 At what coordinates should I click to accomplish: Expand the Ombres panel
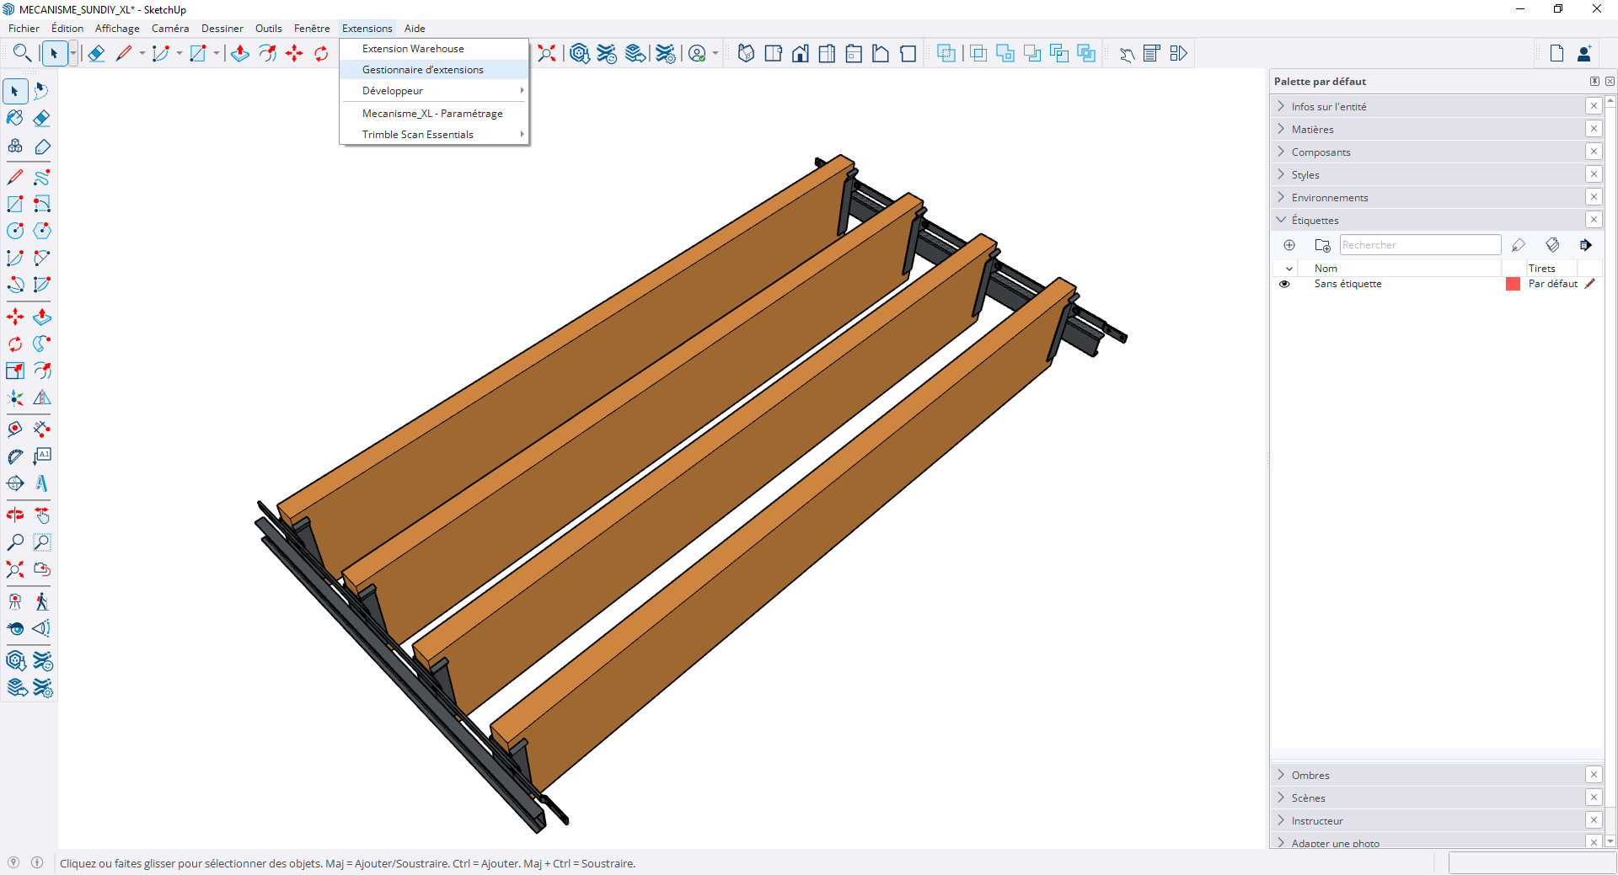pos(1310,776)
